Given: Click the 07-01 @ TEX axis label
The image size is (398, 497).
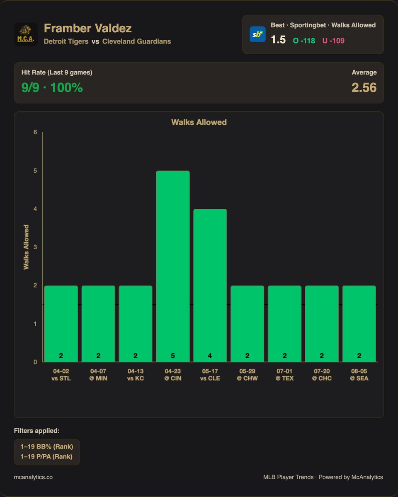Looking at the screenshot, I should tap(285, 375).
